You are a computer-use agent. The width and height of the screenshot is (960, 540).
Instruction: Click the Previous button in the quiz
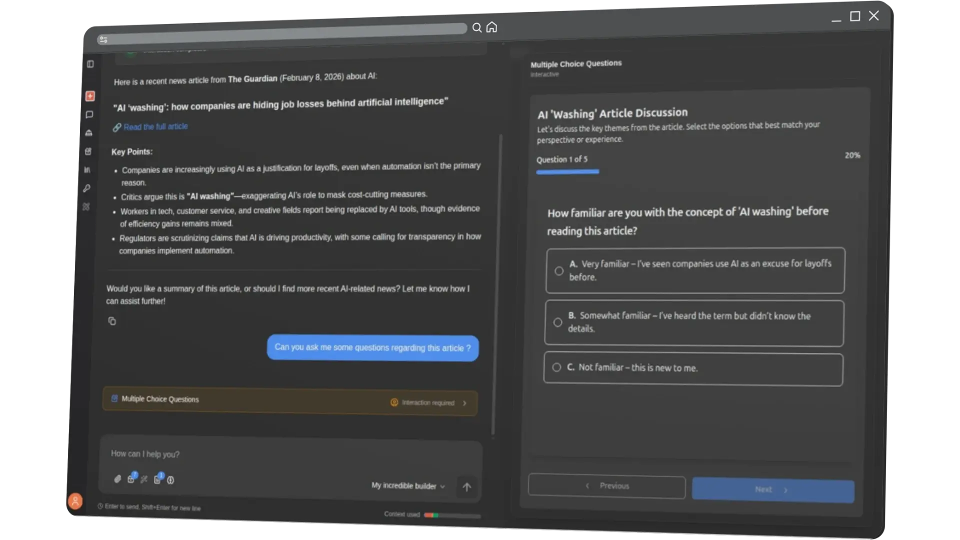(606, 486)
